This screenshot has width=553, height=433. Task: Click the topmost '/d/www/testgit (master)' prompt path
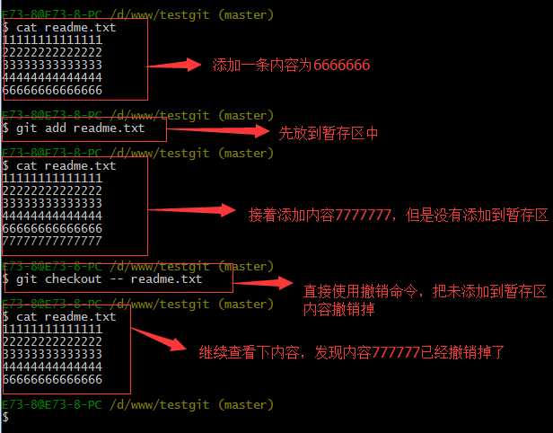[191, 14]
